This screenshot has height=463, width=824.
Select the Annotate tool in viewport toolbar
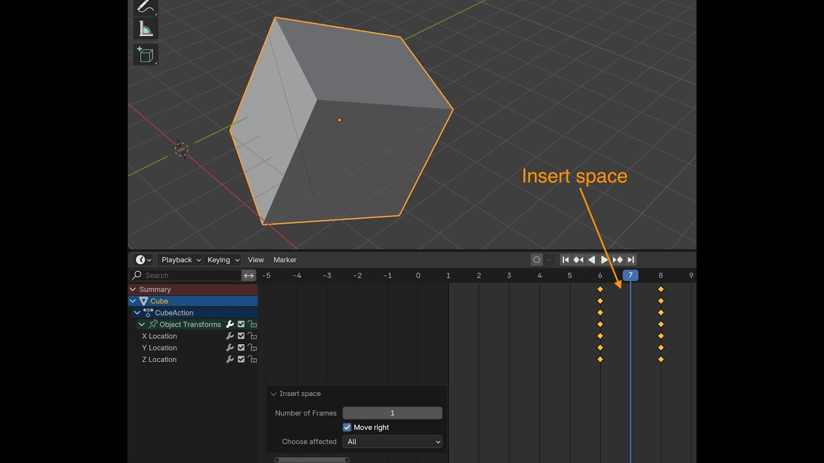tap(145, 8)
